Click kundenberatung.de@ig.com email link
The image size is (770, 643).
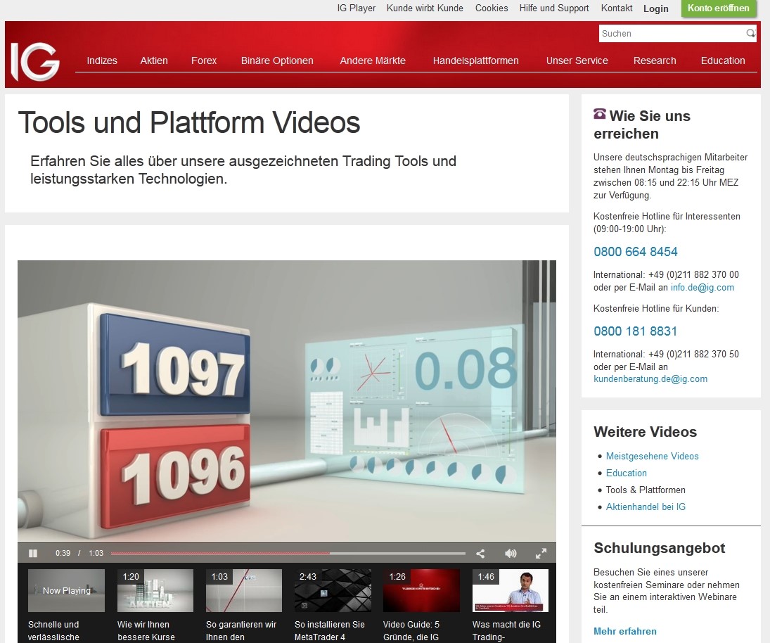(650, 378)
